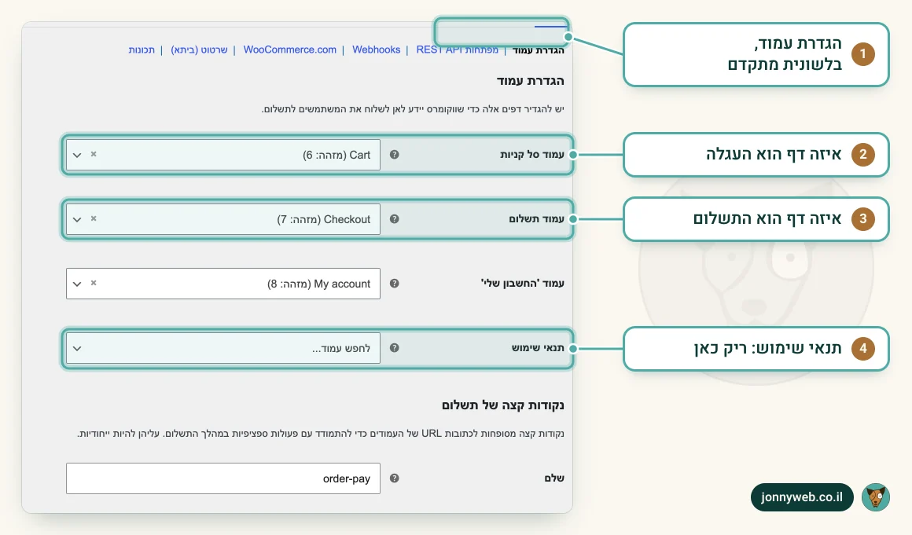Expand the Checkout page dropdown arrow

coord(77,219)
